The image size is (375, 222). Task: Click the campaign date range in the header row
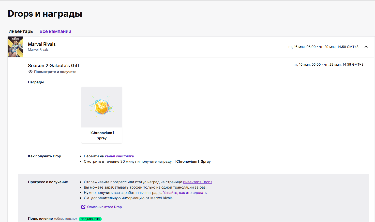tap(323, 47)
